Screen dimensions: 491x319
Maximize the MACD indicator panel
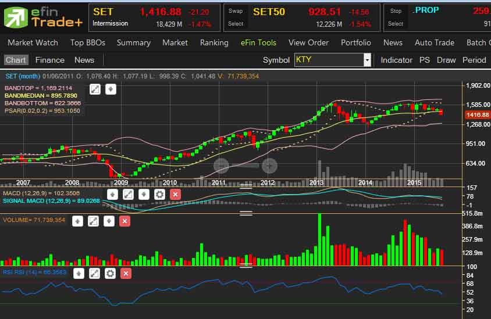[x=128, y=195]
